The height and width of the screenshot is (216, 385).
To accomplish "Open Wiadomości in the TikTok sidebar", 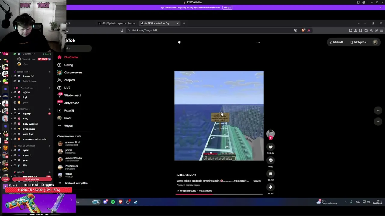I will pos(69,95).
